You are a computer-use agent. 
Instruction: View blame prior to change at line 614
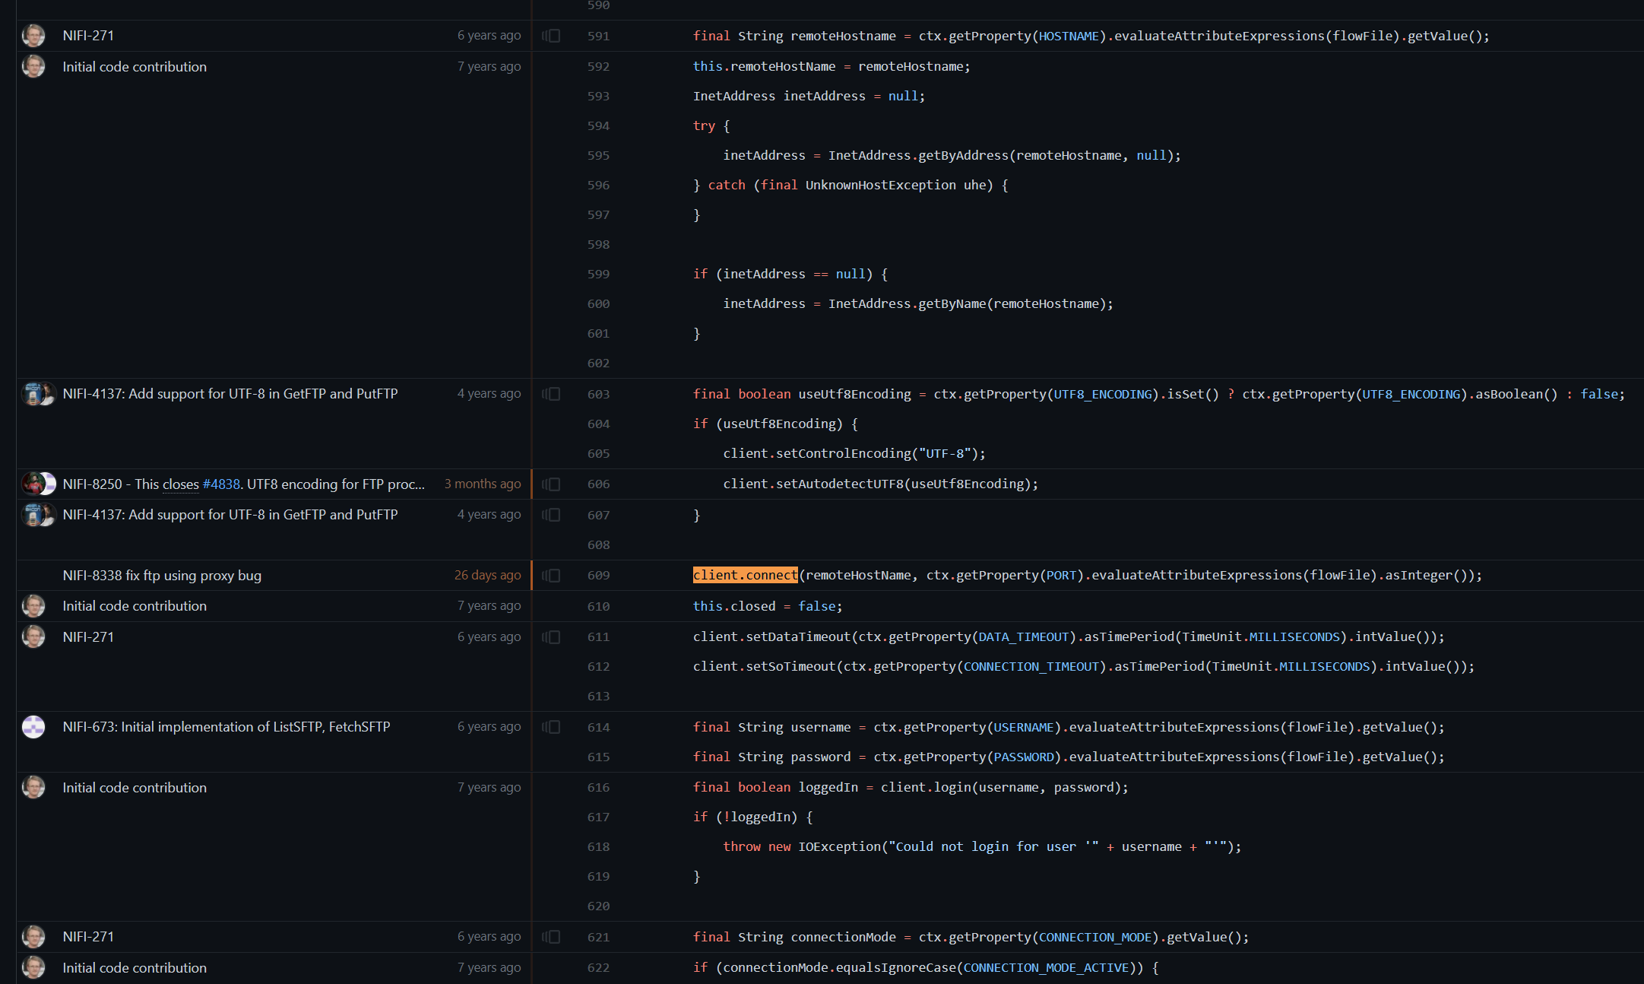click(x=551, y=727)
